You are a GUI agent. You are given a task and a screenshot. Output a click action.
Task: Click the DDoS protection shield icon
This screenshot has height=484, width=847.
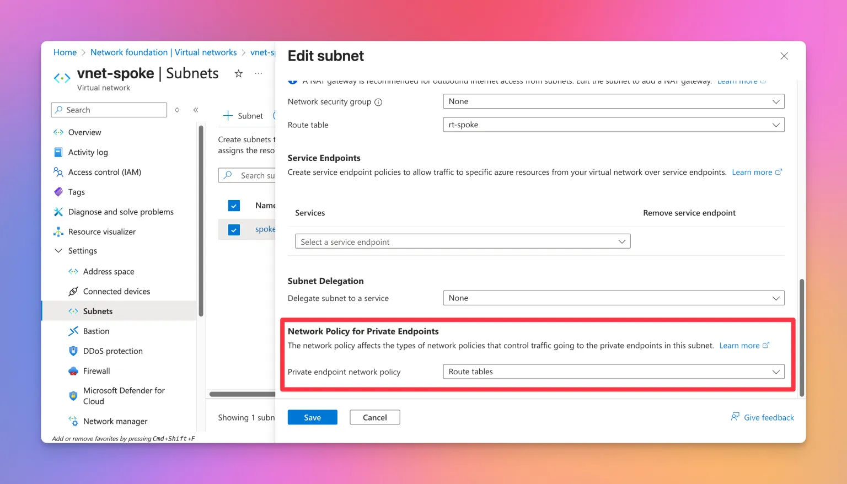[x=73, y=351]
